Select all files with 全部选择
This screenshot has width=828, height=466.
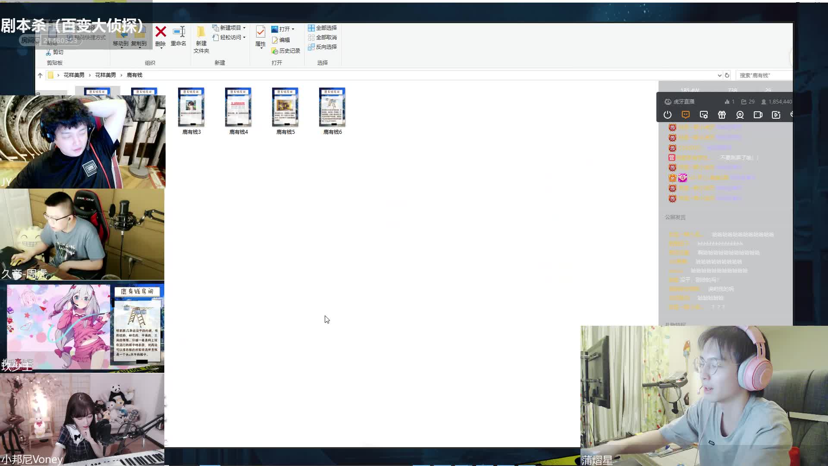click(x=323, y=28)
